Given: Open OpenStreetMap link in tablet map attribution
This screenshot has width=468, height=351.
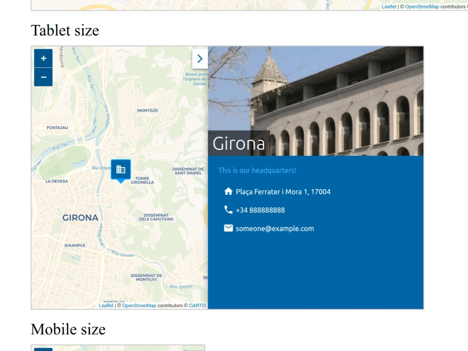Looking at the screenshot, I should pyautogui.click(x=139, y=306).
